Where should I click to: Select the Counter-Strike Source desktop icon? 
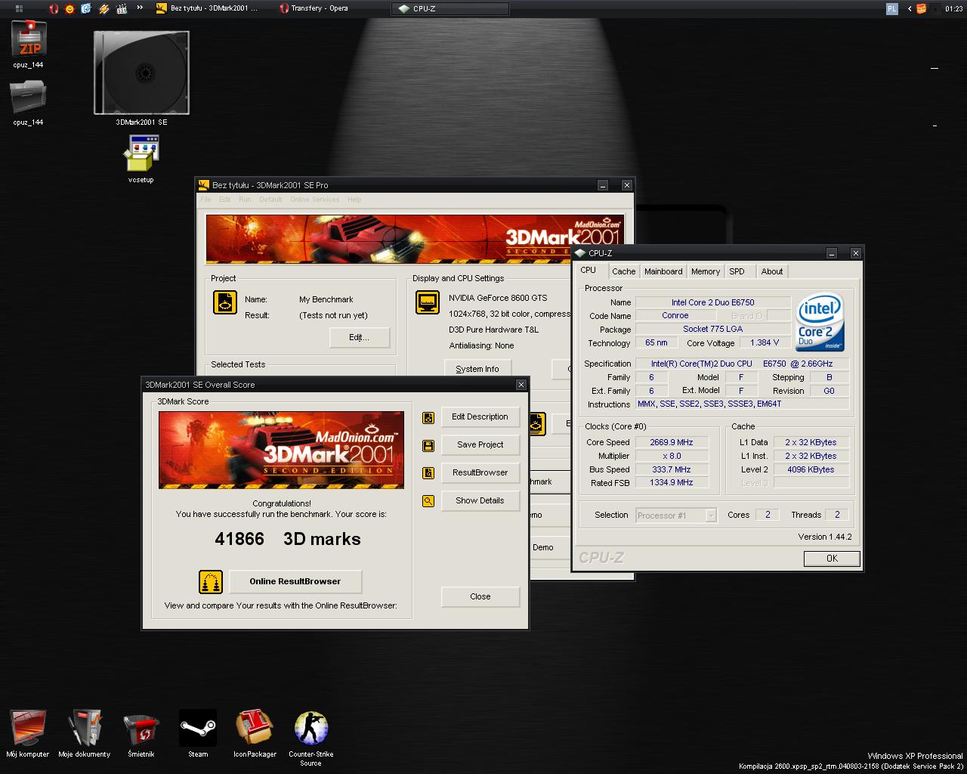point(311,738)
